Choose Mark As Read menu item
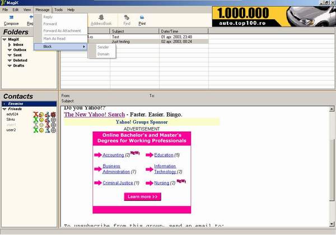This screenshot has width=336, height=235. (60, 39)
